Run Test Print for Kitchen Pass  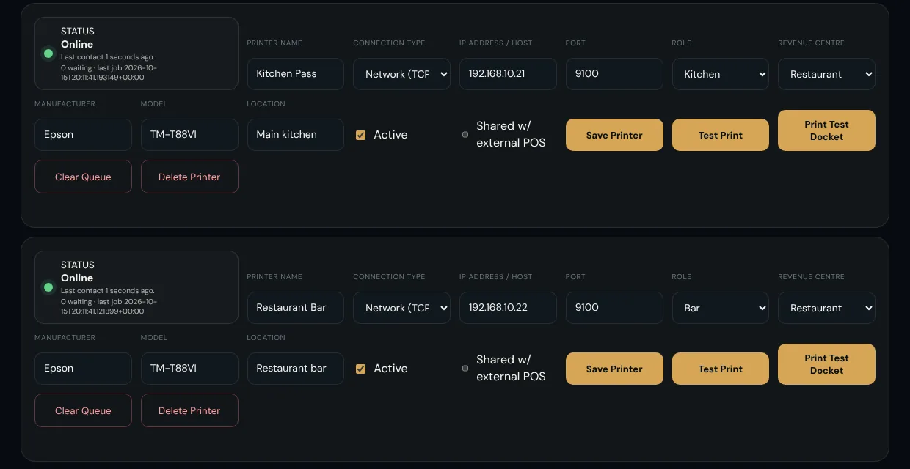pyautogui.click(x=721, y=135)
